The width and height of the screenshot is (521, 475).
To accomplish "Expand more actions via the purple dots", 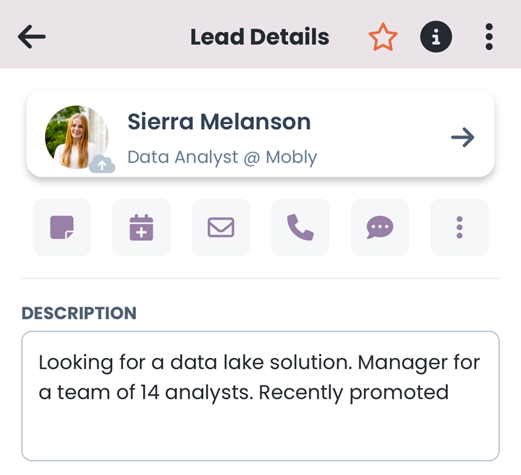I will pyautogui.click(x=460, y=227).
